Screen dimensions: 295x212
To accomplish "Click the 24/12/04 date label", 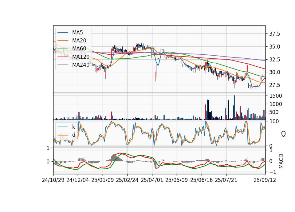I will tap(78, 180).
